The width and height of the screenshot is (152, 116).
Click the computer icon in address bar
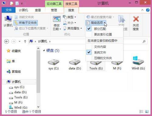31,41
